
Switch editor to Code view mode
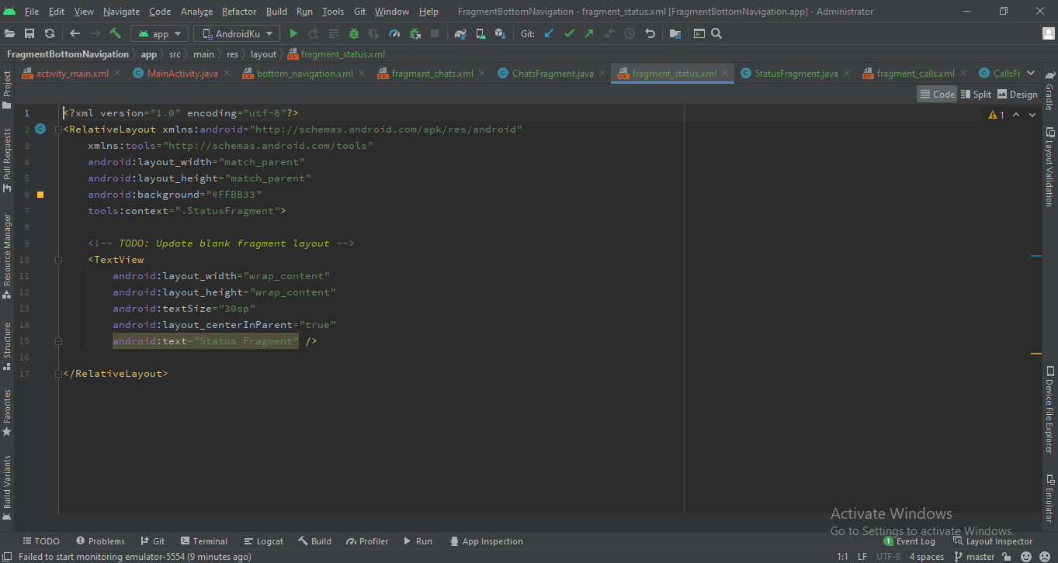click(x=937, y=94)
